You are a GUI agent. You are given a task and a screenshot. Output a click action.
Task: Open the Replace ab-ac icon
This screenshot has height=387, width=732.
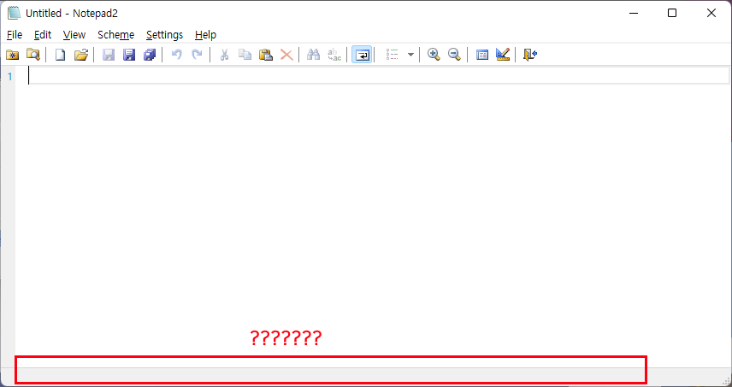[x=334, y=55]
